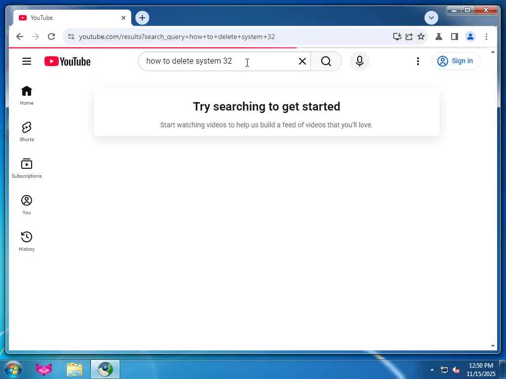
Task: Clear the search box with the X
Action: (x=302, y=61)
